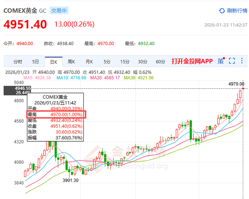Screen dimensions: 249x199
Task: Open the 月K monthly chart tab
Action: click(x=89, y=62)
